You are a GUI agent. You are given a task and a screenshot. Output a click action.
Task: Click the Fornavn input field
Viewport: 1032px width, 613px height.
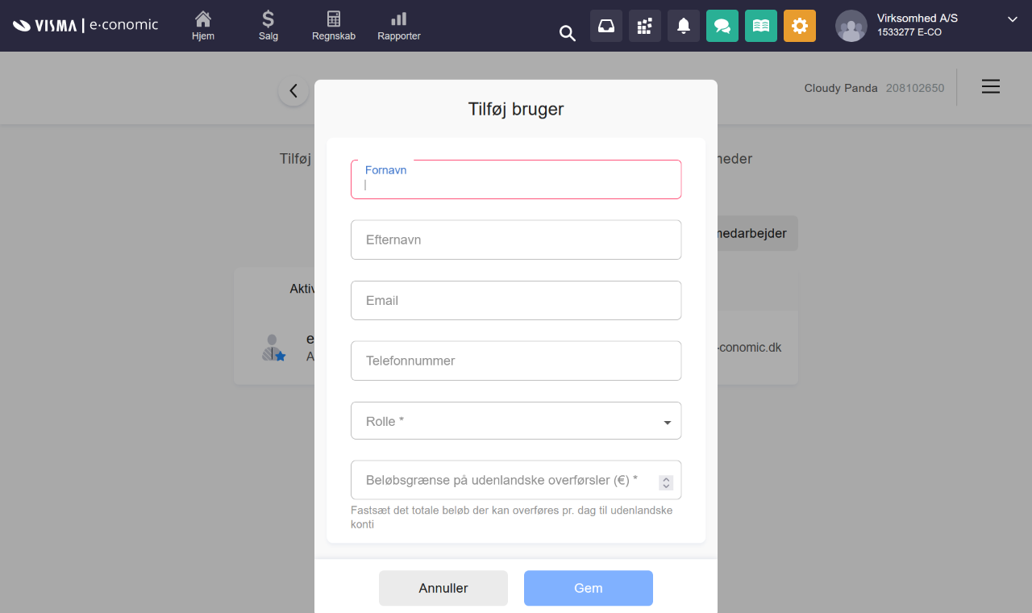[516, 179]
